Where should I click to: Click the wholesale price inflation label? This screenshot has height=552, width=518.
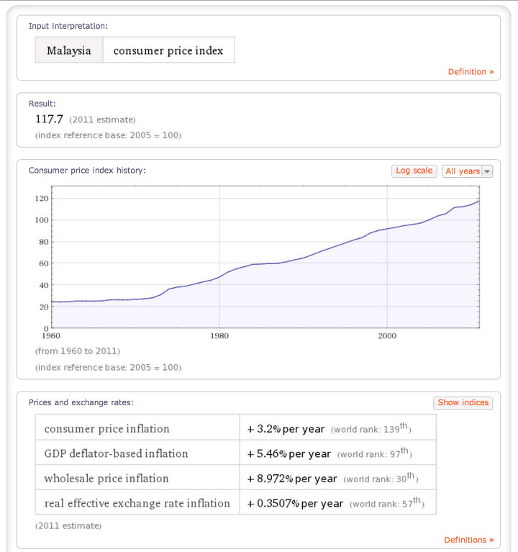pyautogui.click(x=106, y=478)
